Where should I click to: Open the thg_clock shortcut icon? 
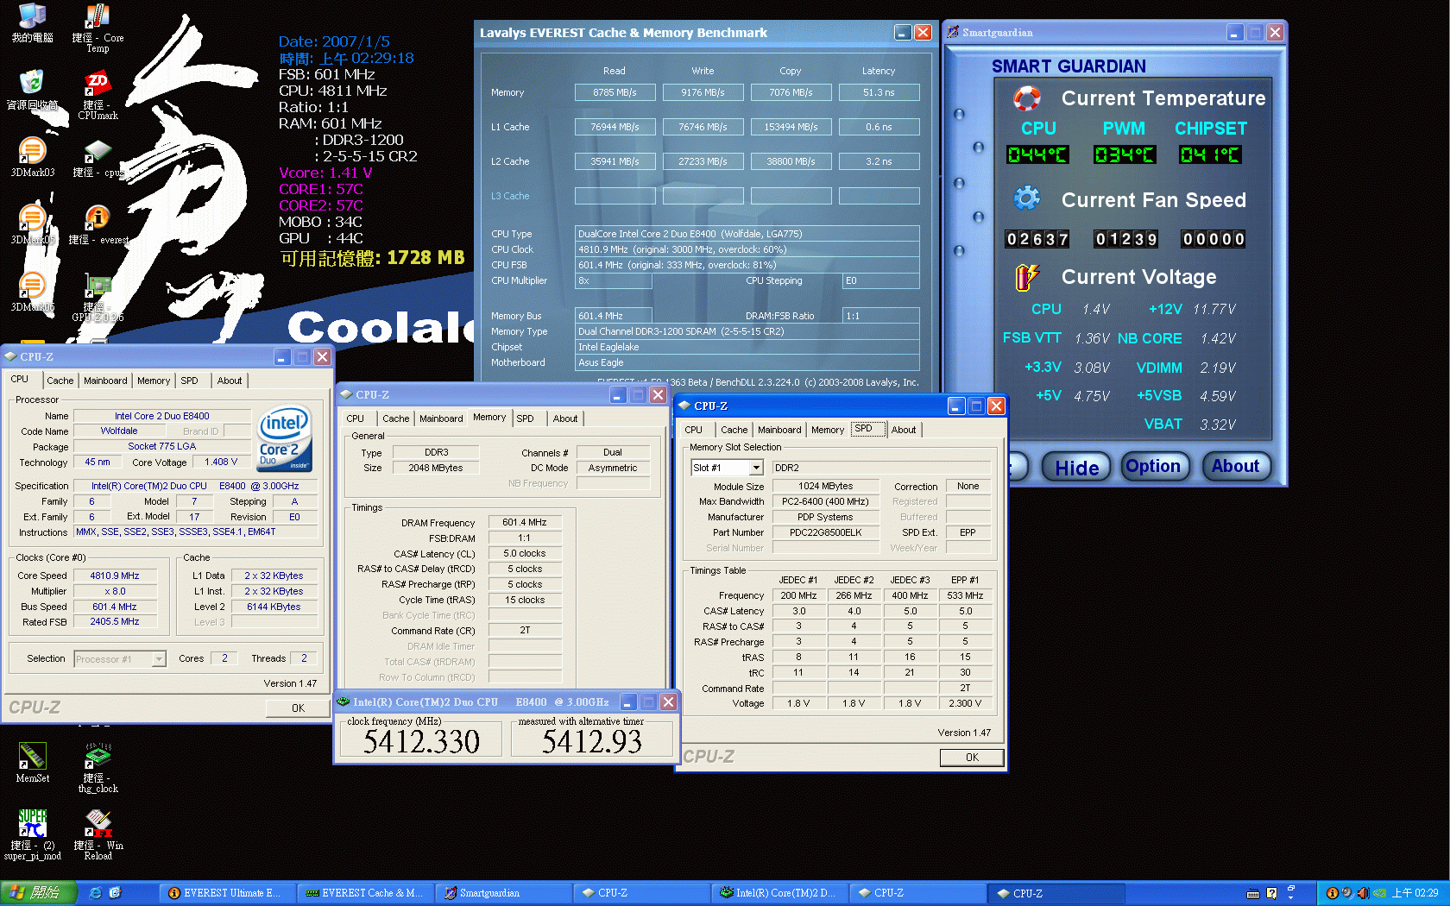pyautogui.click(x=98, y=768)
